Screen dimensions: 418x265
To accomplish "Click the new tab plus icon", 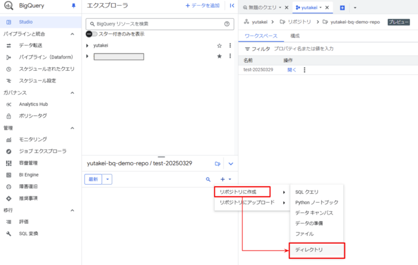I will click(x=342, y=8).
